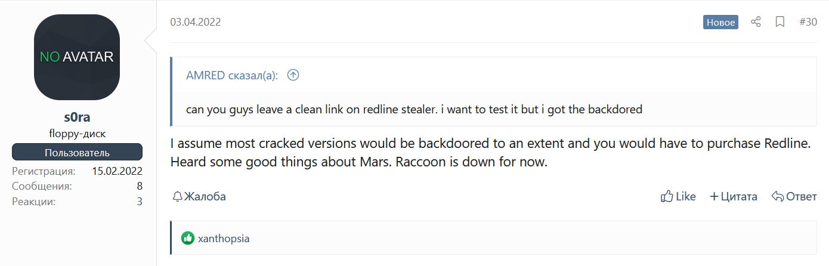
Task: Expand the quoted redline stealer message
Action: [x=414, y=110]
